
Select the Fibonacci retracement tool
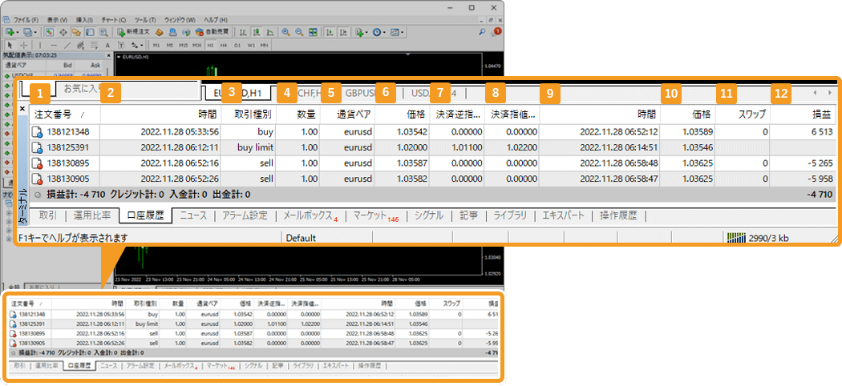coord(94,46)
